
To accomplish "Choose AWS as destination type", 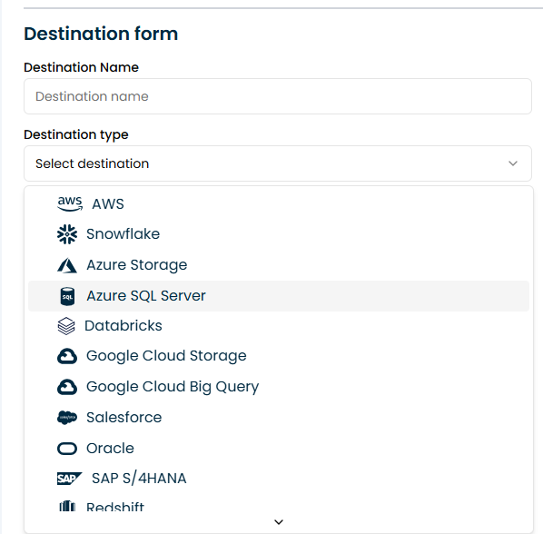I will point(279,203).
